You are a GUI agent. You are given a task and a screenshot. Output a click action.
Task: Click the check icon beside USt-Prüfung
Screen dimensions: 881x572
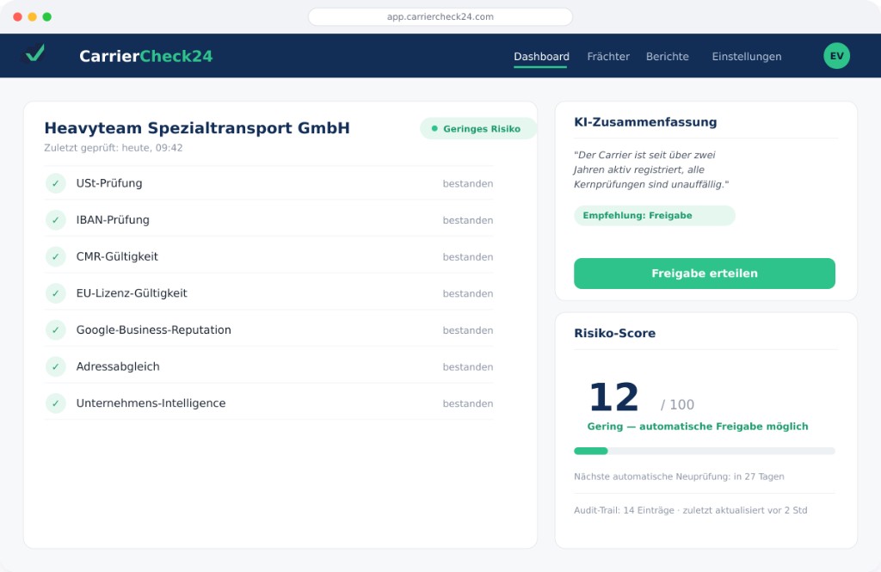56,183
